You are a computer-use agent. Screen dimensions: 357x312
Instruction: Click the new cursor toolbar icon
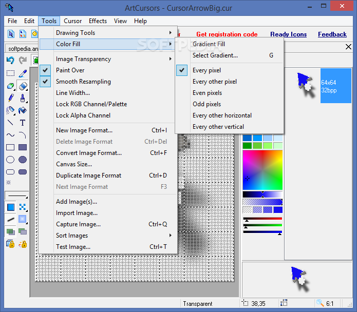pos(11,34)
